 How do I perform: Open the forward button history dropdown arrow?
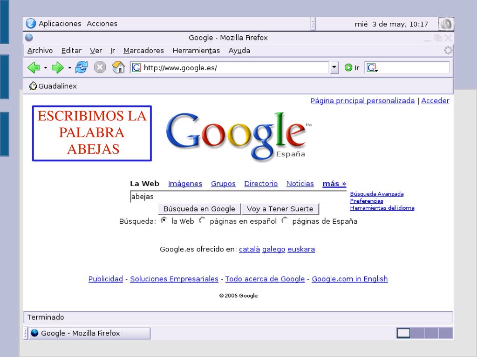[70, 68]
